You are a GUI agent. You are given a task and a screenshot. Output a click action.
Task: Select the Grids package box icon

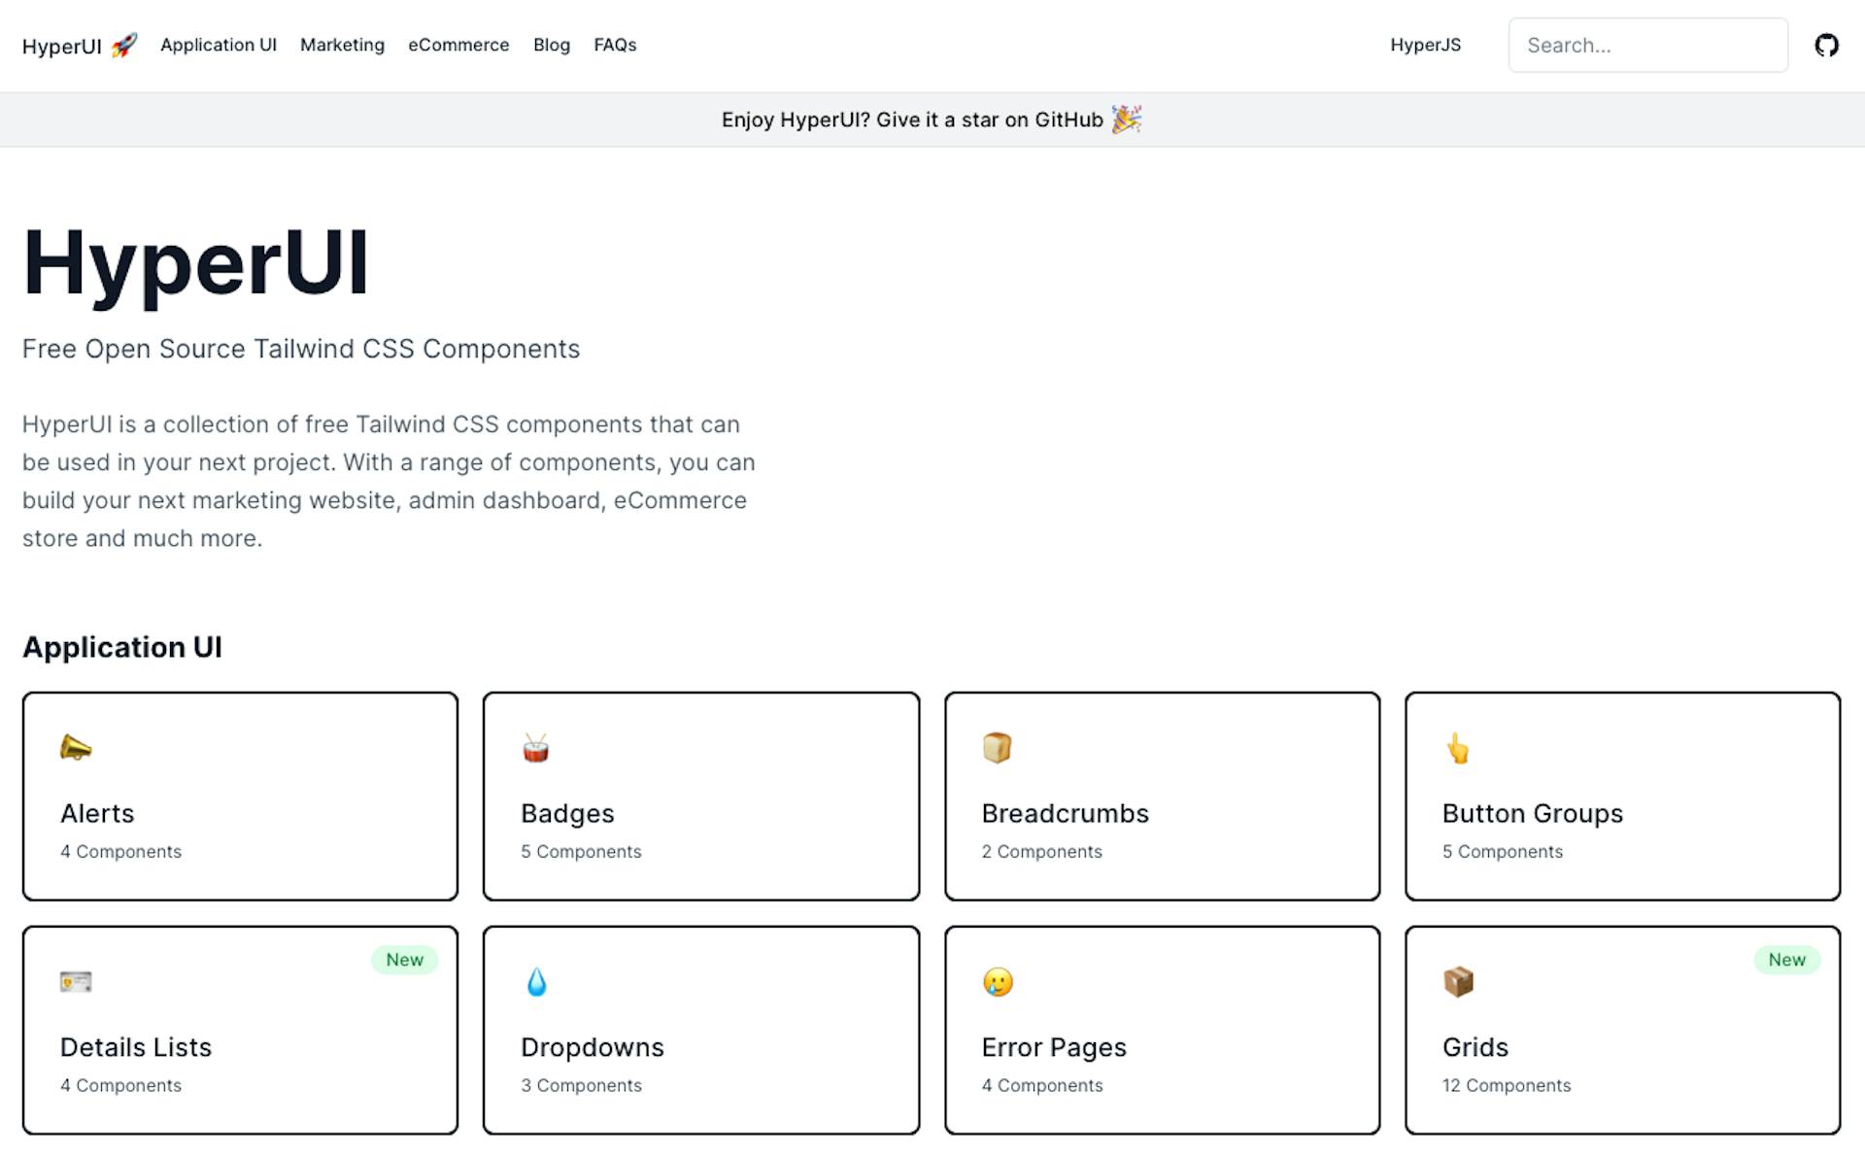[x=1457, y=981]
